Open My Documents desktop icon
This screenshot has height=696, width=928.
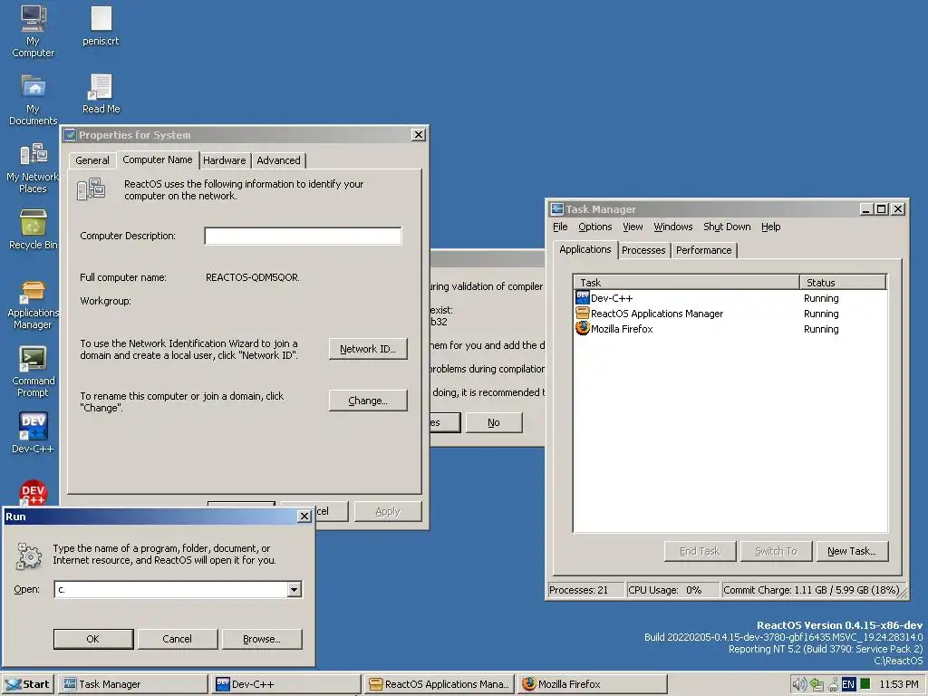pyautogui.click(x=34, y=100)
